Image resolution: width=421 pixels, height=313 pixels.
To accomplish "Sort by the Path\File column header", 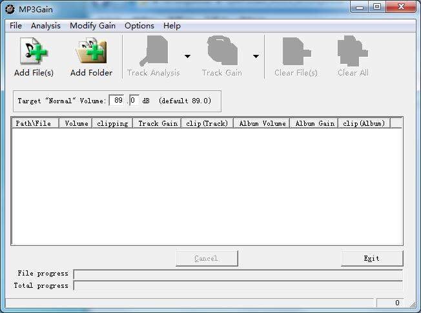I will tap(36, 123).
